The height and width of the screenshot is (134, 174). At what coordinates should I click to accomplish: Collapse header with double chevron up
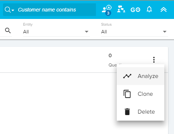[x=164, y=10]
